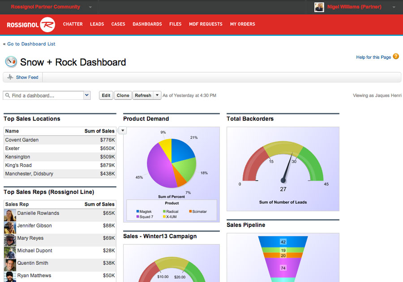Click the King's Road row

pyautogui.click(x=60, y=166)
